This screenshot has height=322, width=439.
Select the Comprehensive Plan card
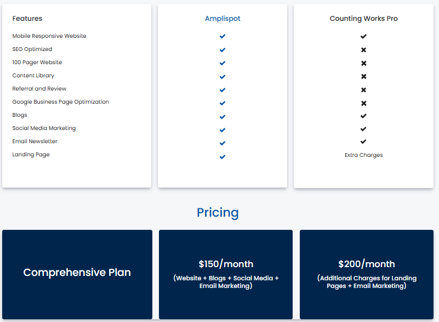[77, 274]
